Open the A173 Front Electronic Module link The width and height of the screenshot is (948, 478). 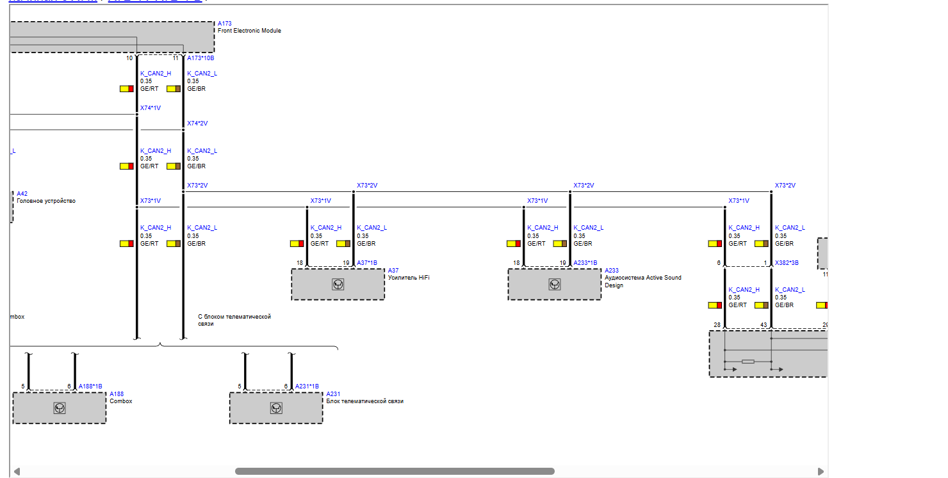[224, 24]
